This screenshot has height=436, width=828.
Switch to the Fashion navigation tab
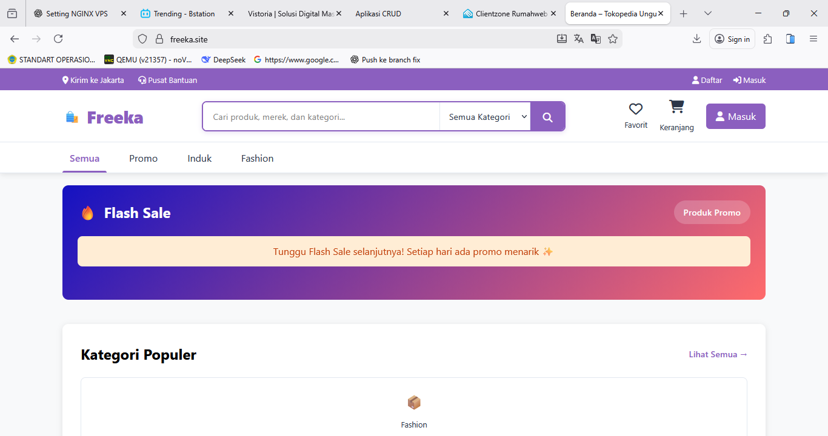click(x=257, y=159)
